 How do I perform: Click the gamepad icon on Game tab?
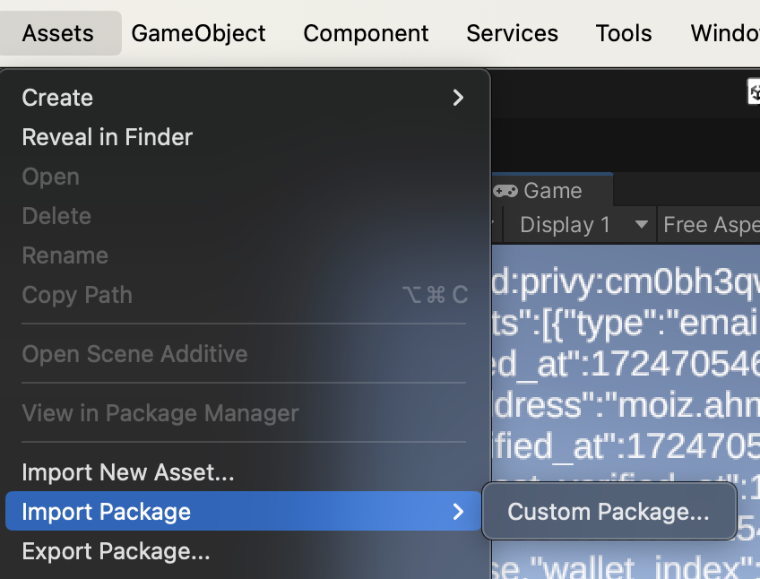[505, 191]
